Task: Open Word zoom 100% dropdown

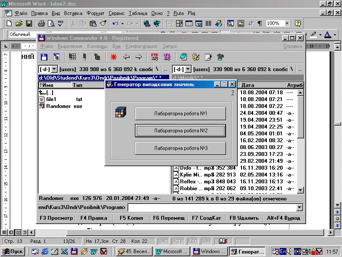Action: click(x=287, y=23)
